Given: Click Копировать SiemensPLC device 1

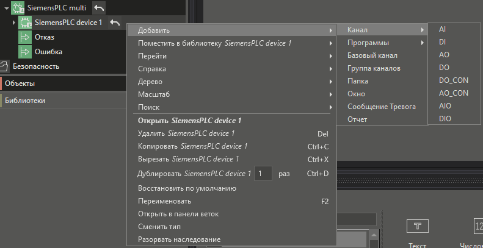Looking at the screenshot, I should [231, 146].
